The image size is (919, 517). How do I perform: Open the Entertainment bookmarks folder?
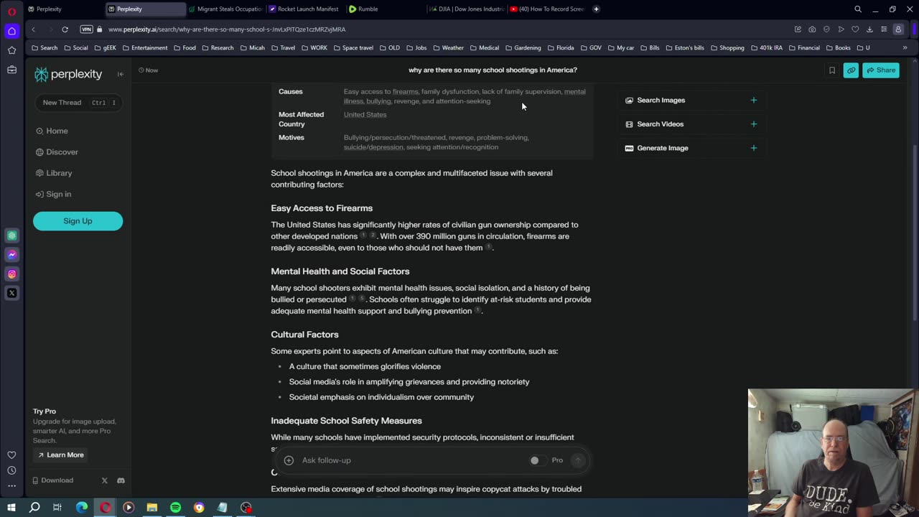coord(144,48)
